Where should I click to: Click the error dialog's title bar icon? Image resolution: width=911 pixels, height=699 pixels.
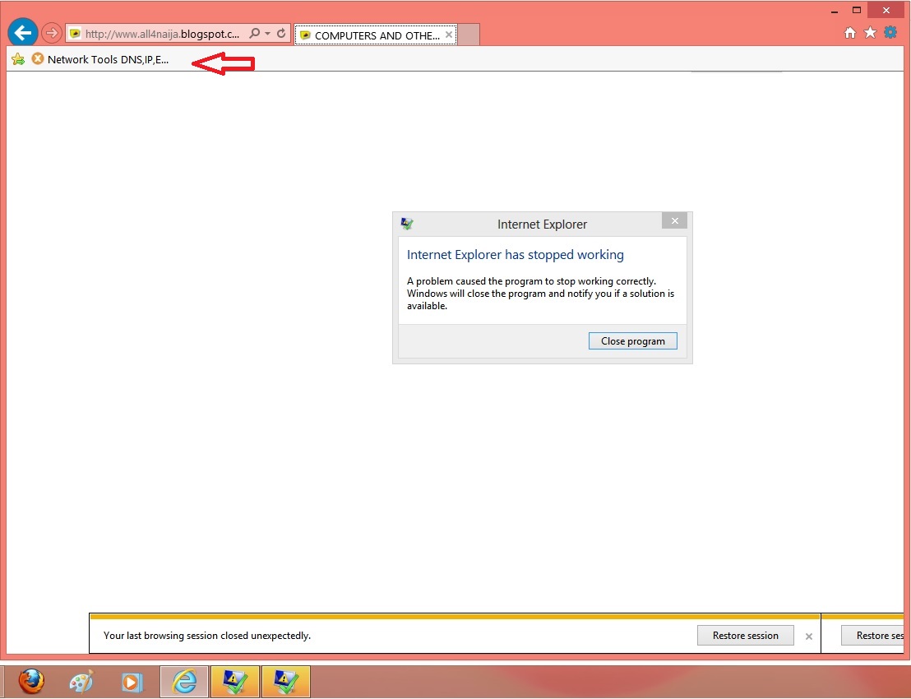(407, 224)
